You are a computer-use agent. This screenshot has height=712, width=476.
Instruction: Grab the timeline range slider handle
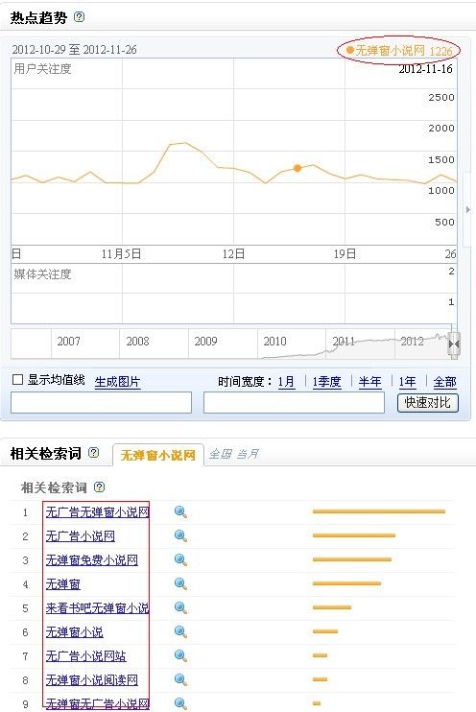pos(454,344)
